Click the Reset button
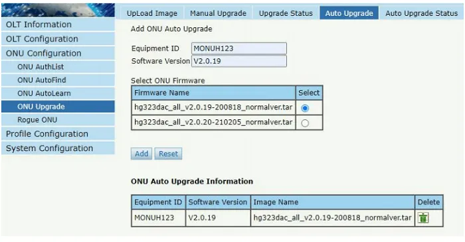 coord(168,154)
